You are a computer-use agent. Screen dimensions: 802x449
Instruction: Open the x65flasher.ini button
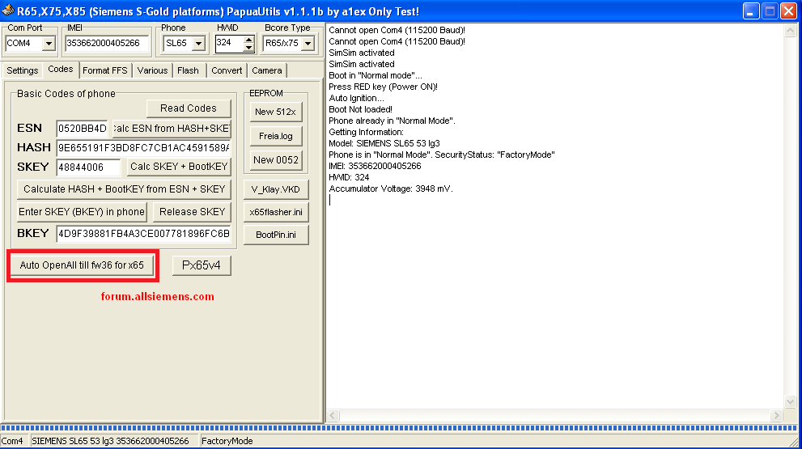coord(276,212)
